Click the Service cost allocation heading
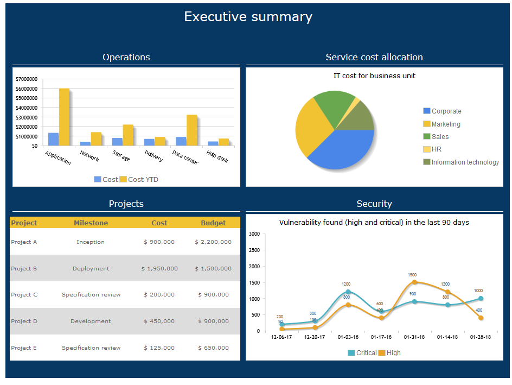This screenshot has width=512, height=385. [x=374, y=57]
